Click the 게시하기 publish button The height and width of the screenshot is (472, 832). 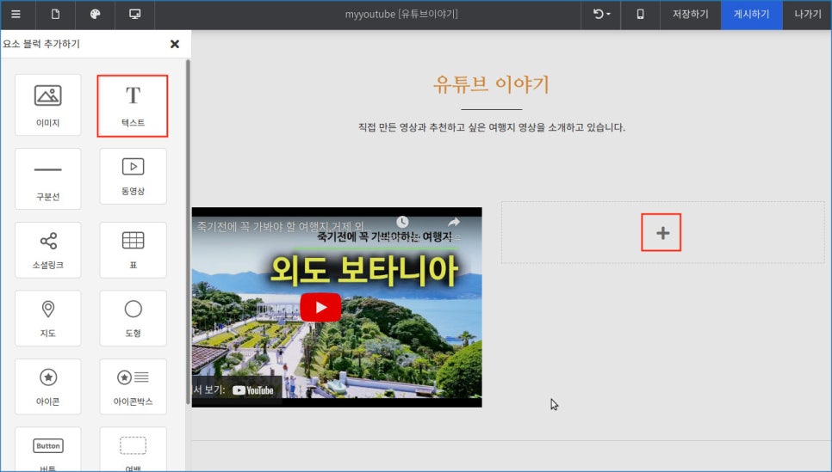pyautogui.click(x=751, y=15)
